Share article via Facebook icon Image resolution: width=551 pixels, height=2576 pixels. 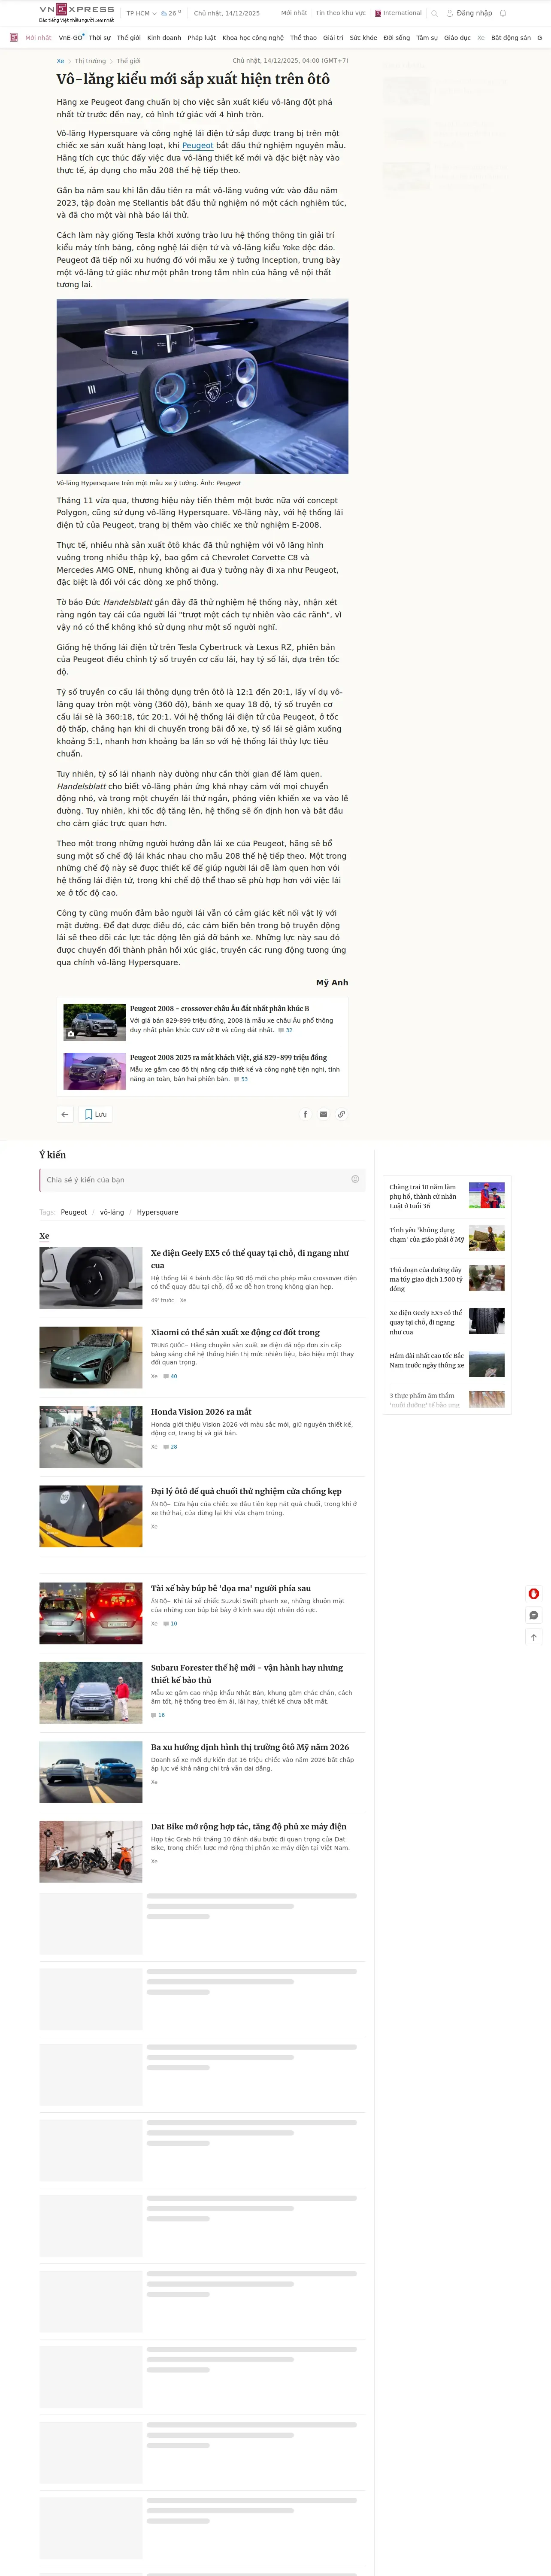[305, 1114]
